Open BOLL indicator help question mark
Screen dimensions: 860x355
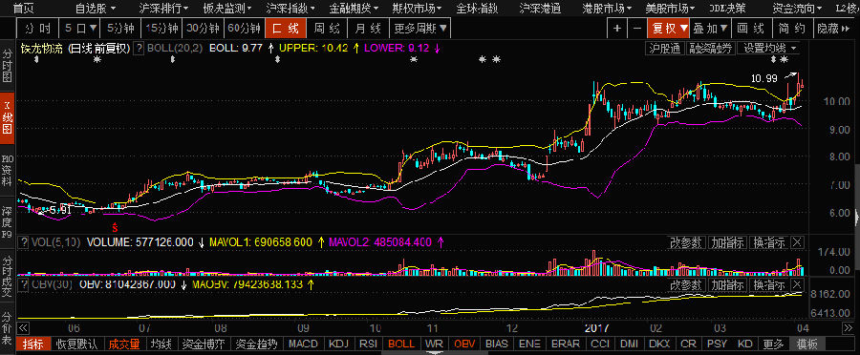140,48
